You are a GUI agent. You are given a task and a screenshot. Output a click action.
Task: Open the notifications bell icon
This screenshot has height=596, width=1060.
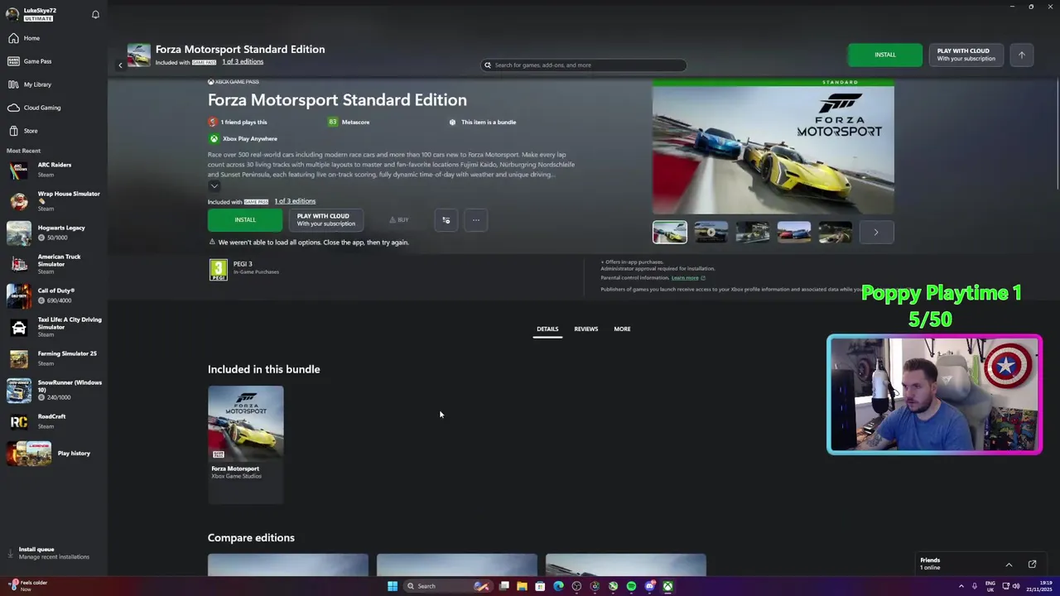(x=95, y=14)
